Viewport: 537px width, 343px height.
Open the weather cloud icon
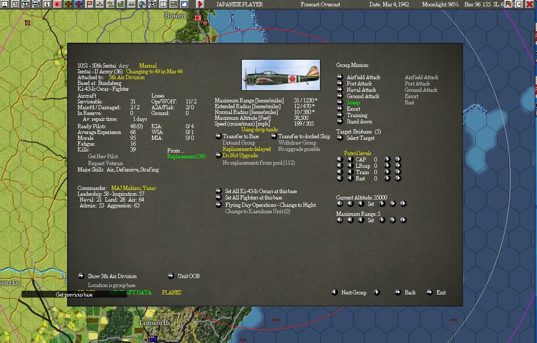click(x=184, y=4)
